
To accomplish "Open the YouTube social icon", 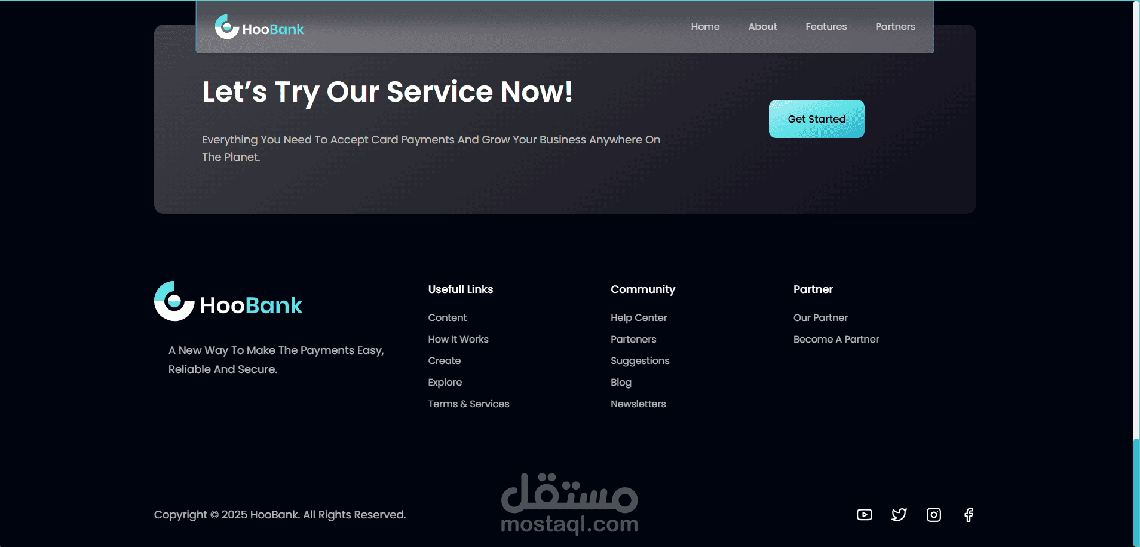I will 864,515.
